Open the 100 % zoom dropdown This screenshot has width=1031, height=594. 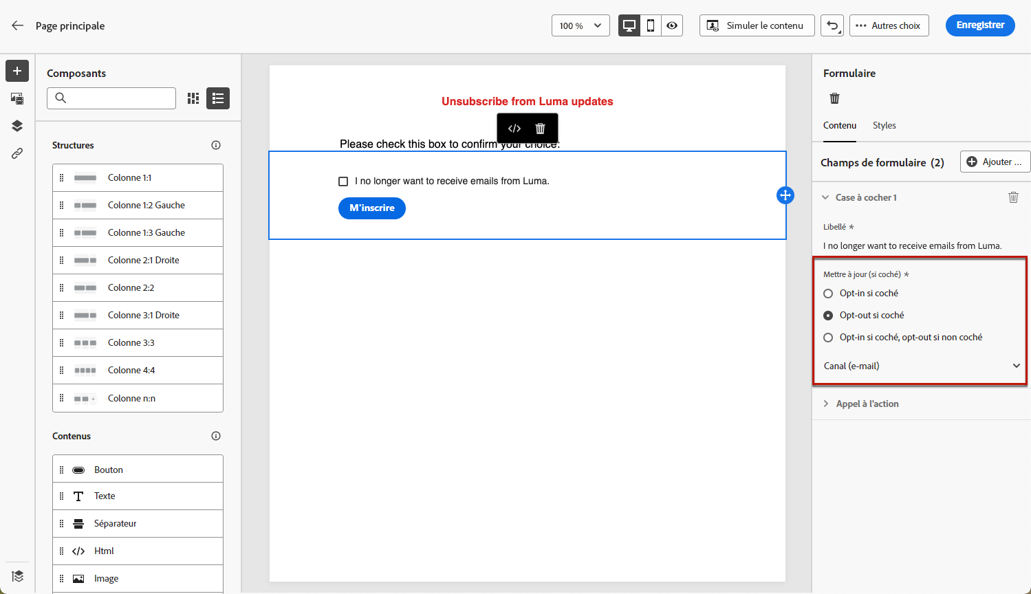pos(580,25)
